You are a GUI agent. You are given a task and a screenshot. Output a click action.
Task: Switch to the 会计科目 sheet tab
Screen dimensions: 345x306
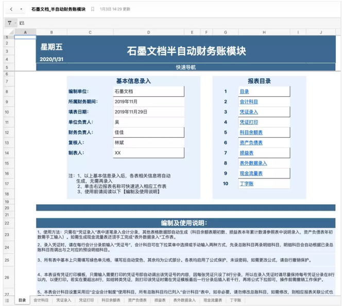41,300
